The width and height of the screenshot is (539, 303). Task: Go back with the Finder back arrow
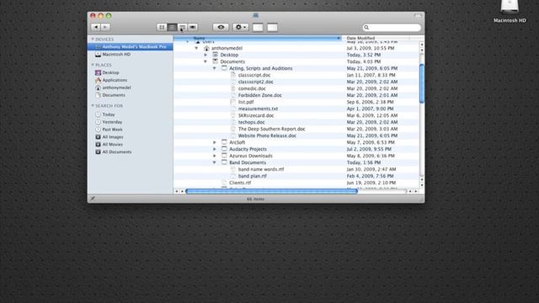coord(96,27)
